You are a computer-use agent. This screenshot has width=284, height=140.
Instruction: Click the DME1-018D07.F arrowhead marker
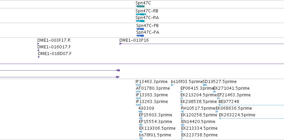[x=39, y=57]
